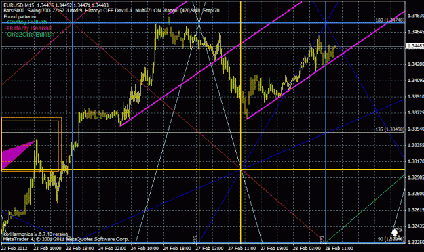The image size is (424, 252).
Task: Click the '90' level label near bottom right
Action: [391, 239]
